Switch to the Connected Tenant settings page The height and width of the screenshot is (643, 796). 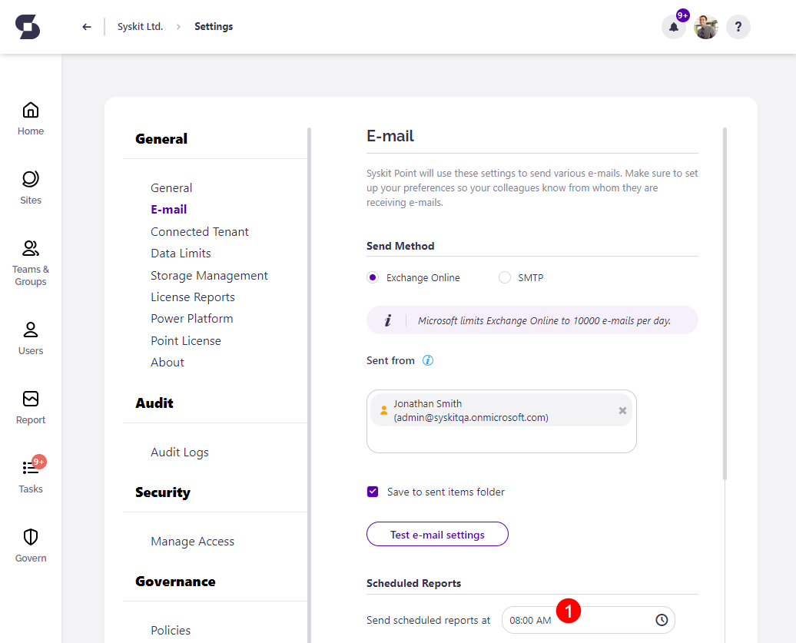199,231
